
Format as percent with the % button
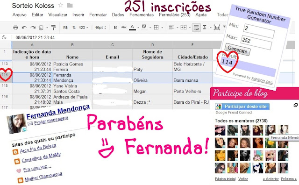(74, 28)
